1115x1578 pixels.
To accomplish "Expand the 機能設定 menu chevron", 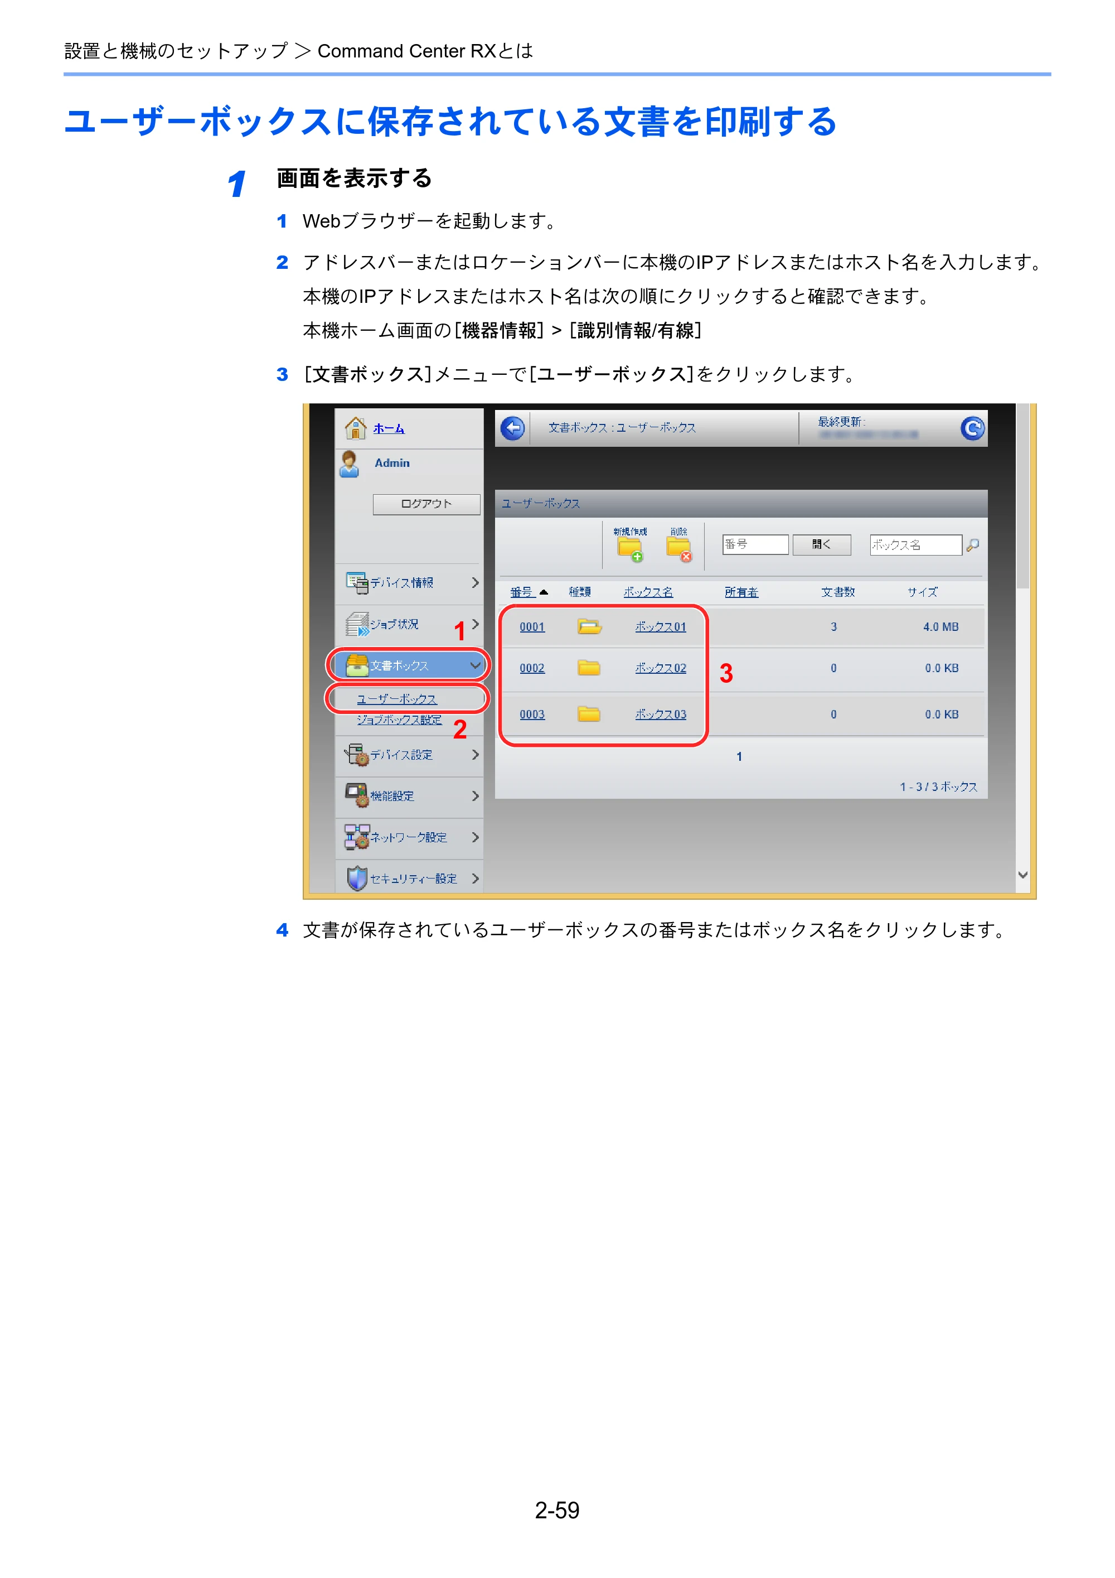I will tap(475, 795).
